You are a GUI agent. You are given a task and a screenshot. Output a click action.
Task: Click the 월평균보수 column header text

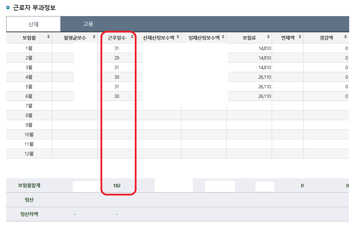(x=75, y=38)
